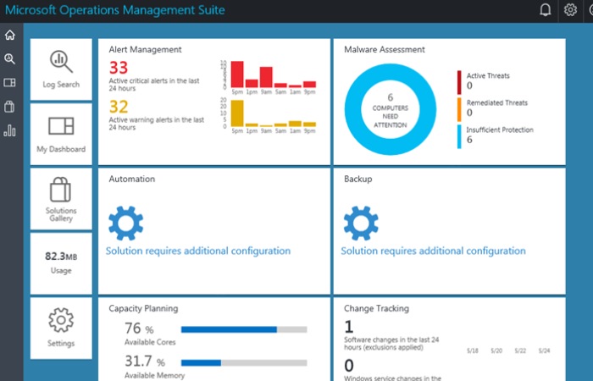Open the 82.3 MB Usage tile
The width and height of the screenshot is (593, 381).
61,263
